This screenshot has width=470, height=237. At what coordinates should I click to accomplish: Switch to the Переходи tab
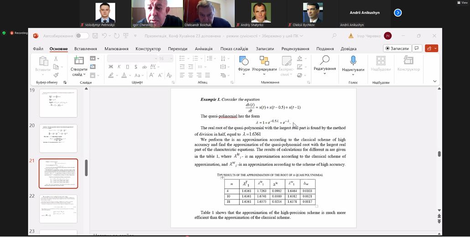pyautogui.click(x=177, y=49)
